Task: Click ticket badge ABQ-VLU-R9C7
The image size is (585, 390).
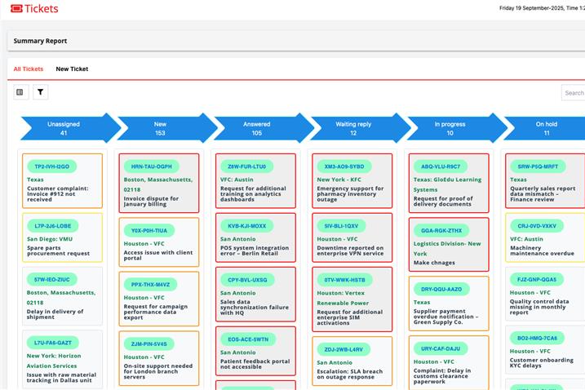Action: pos(440,166)
